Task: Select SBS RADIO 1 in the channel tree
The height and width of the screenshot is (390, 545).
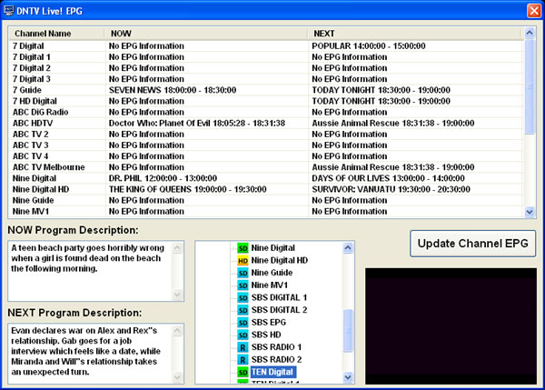Action: point(276,347)
